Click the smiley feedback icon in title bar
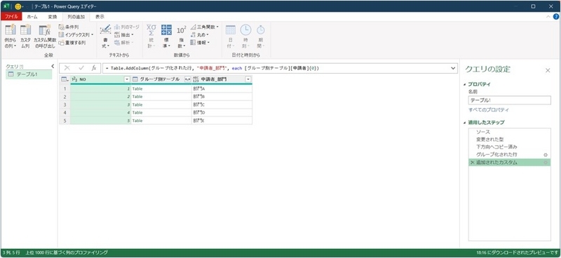Image resolution: width=561 pixels, height=258 pixels. tap(18, 6)
